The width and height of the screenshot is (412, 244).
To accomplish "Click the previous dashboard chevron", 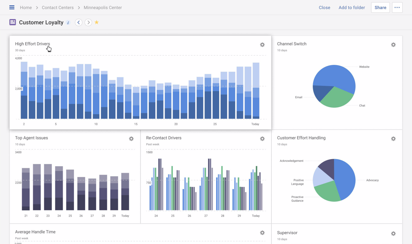I will pos(78,22).
